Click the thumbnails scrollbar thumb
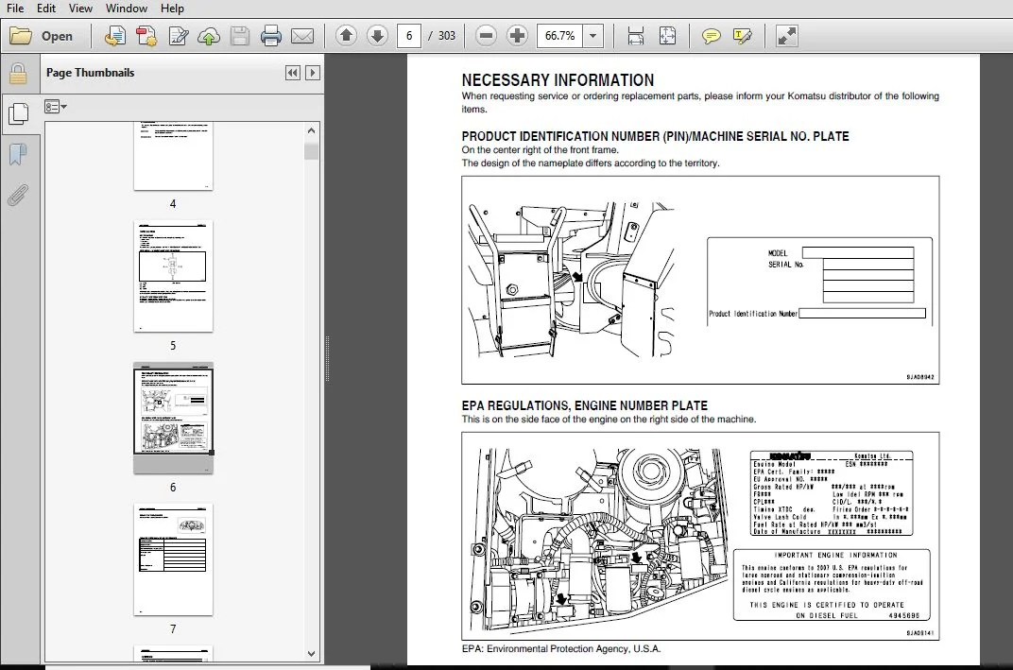 [x=312, y=151]
